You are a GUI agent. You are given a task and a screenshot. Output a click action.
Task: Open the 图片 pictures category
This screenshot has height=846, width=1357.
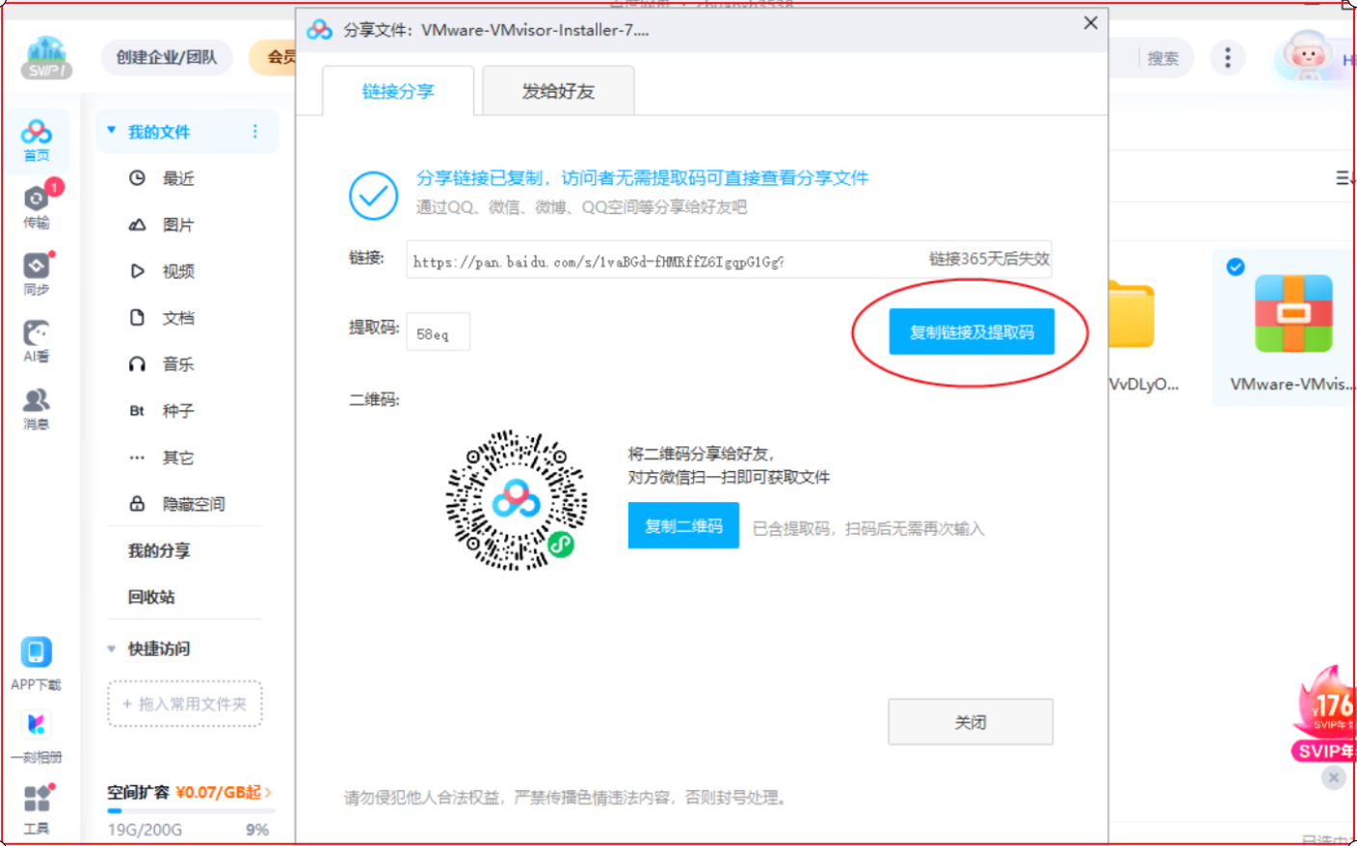pos(178,225)
